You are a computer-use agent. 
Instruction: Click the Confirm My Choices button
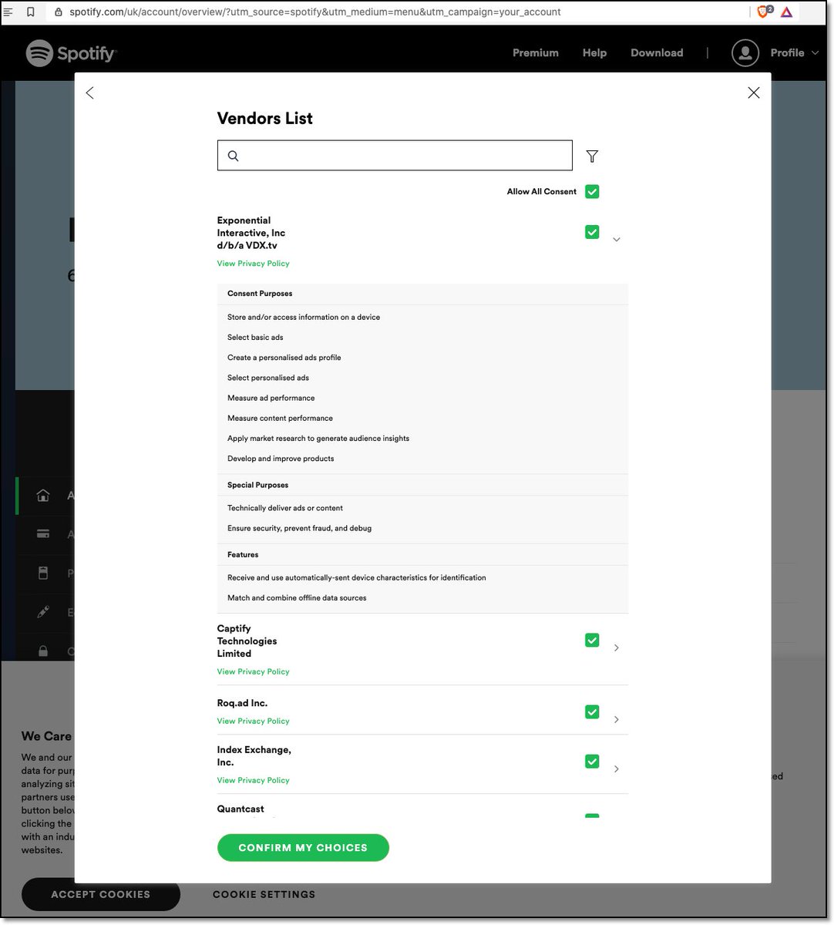coord(303,847)
